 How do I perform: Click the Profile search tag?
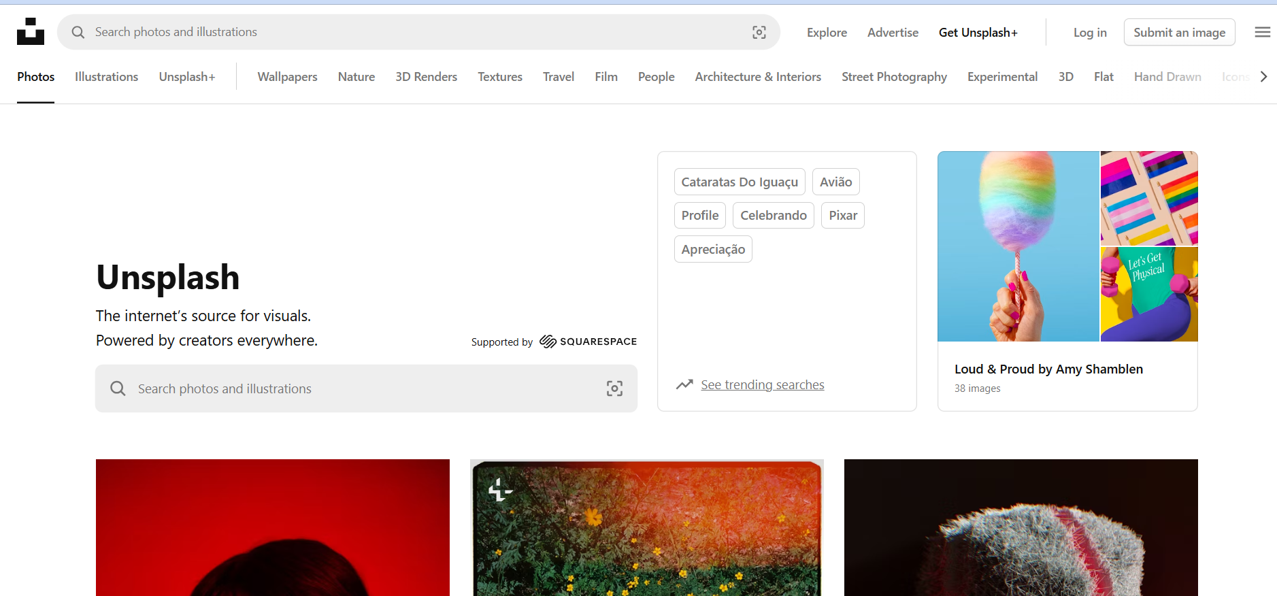(700, 215)
